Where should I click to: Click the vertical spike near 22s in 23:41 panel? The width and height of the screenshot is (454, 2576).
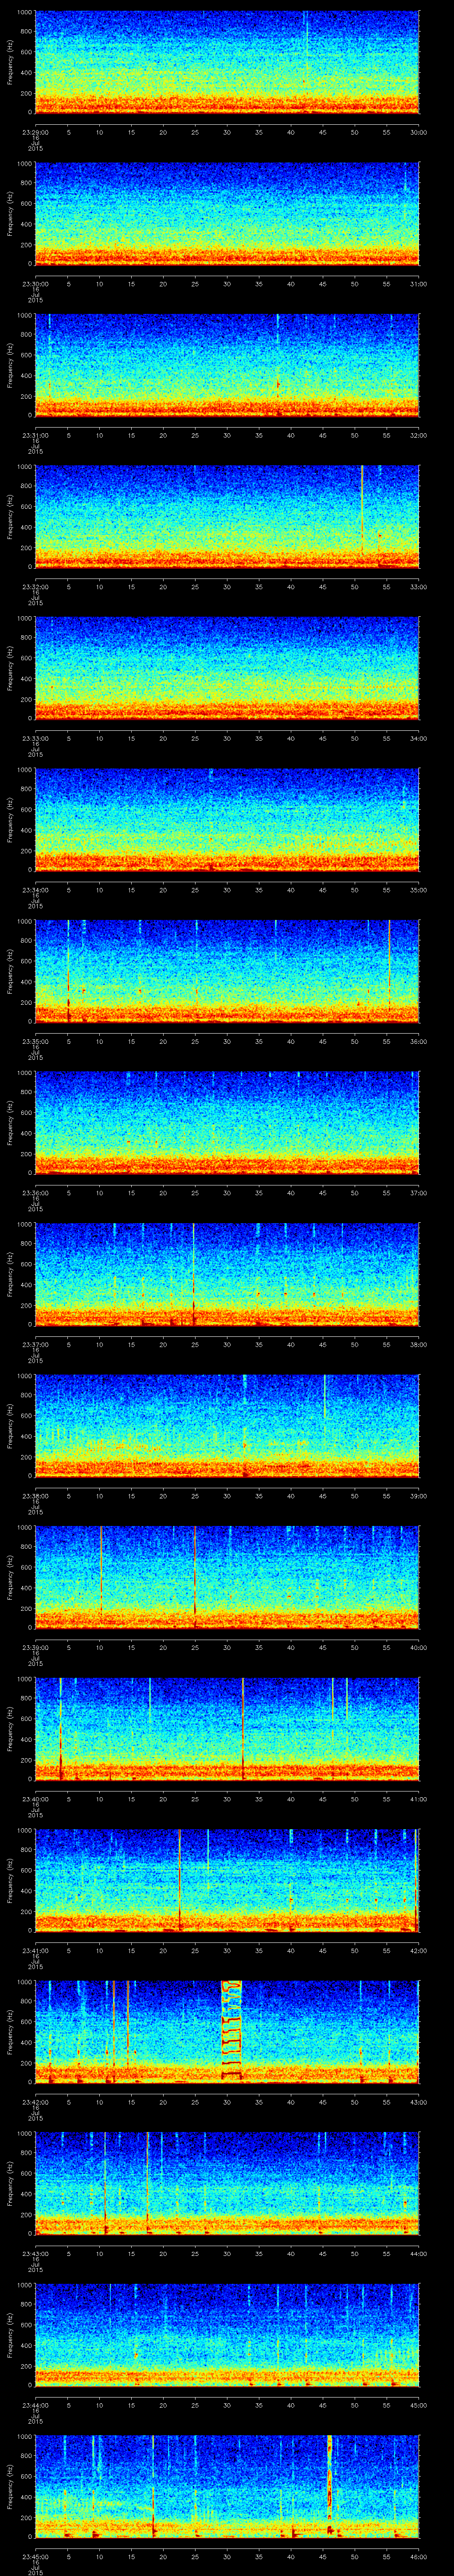point(180,1879)
